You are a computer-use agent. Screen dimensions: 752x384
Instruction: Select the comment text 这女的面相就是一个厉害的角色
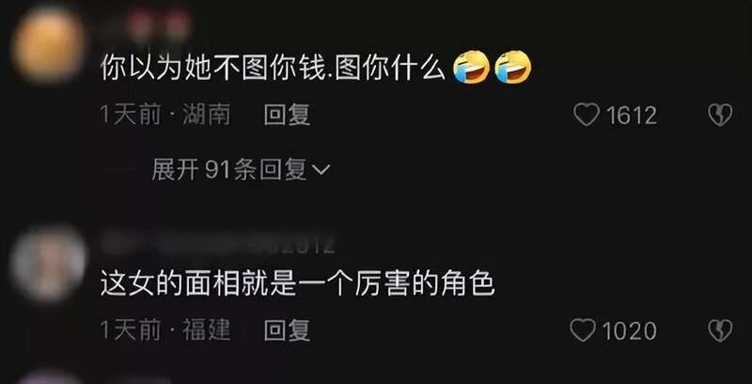(x=297, y=284)
